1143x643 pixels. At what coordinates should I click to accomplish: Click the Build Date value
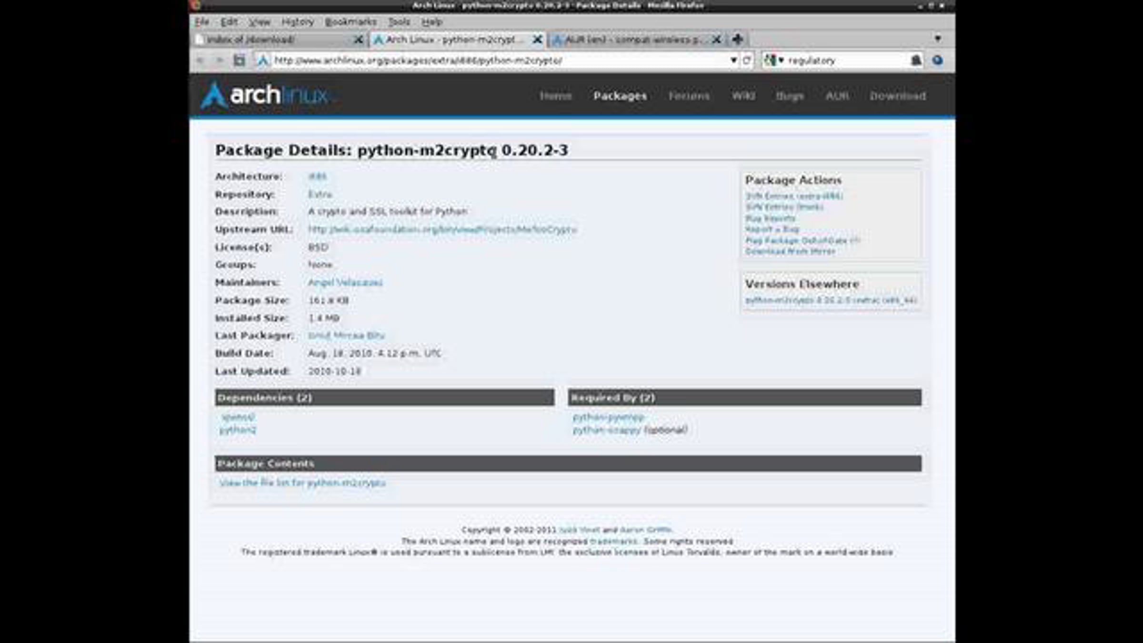[x=375, y=353]
